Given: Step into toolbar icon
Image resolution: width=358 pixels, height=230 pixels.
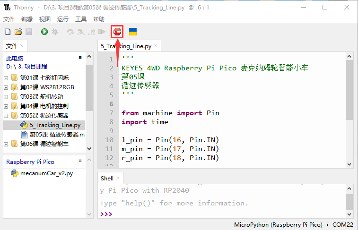Looking at the screenshot, I should (x=81, y=32).
